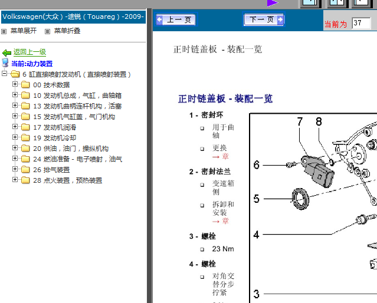Expand the 20 供油，油门 node
The height and width of the screenshot is (303, 377).
[15, 148]
